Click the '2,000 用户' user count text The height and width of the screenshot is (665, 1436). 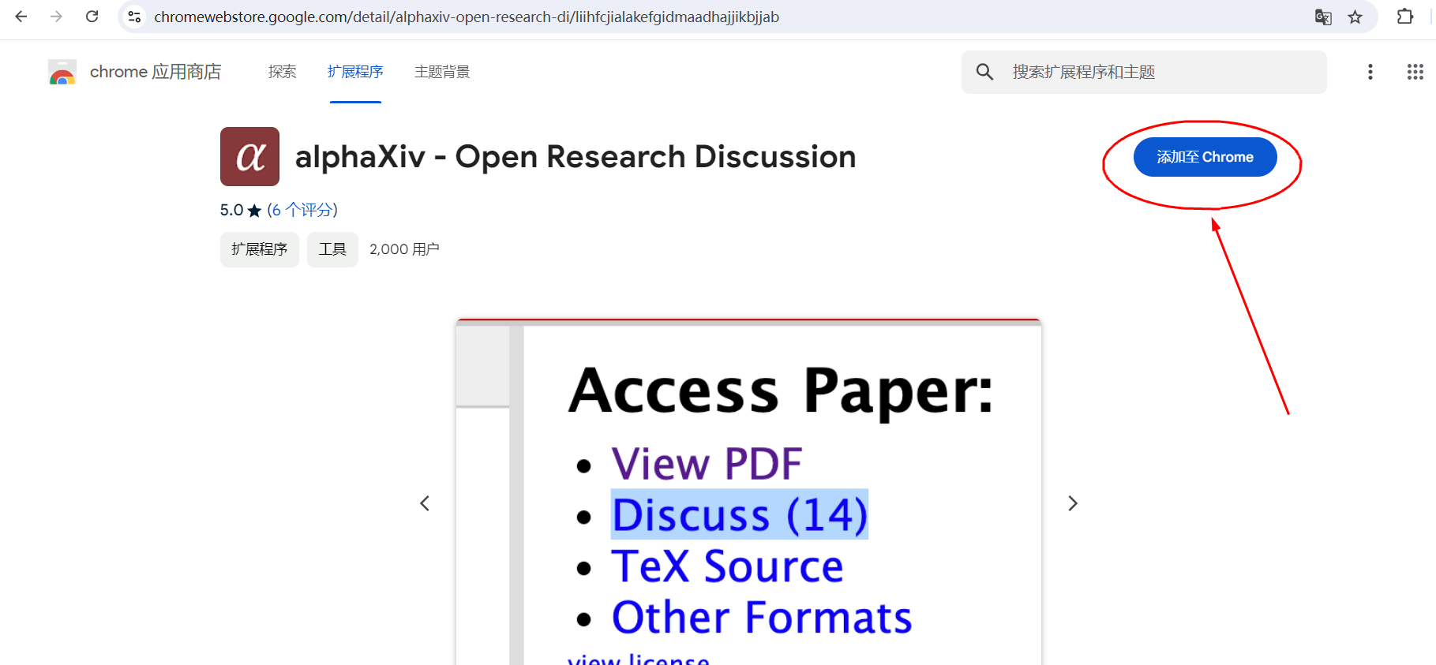(404, 249)
